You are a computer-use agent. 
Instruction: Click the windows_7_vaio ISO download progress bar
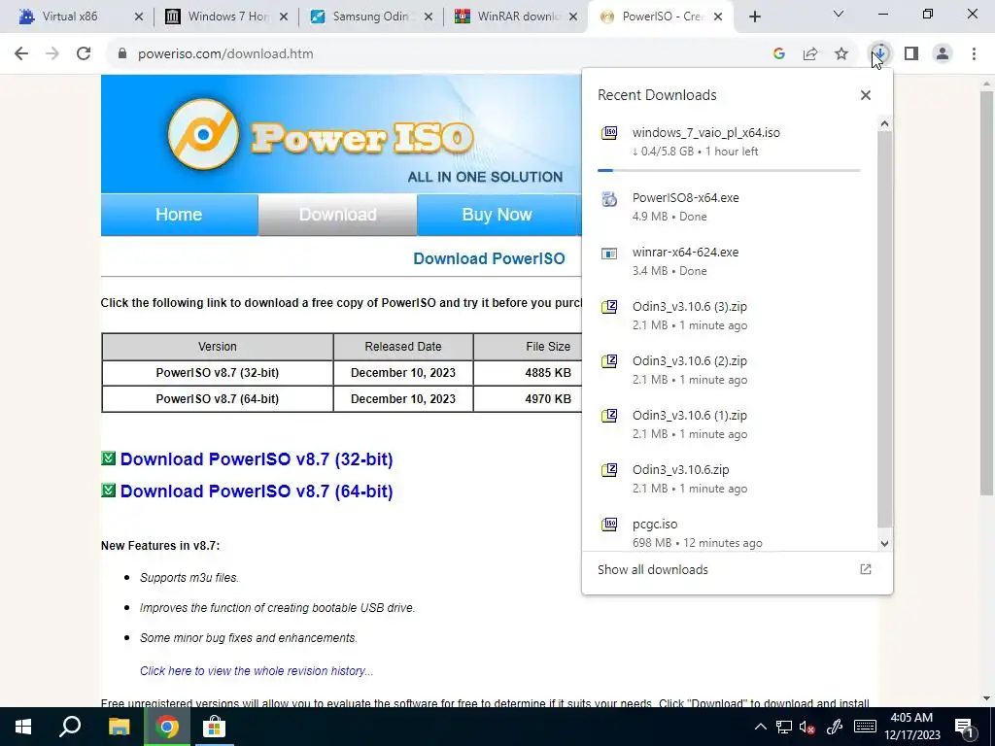point(729,171)
